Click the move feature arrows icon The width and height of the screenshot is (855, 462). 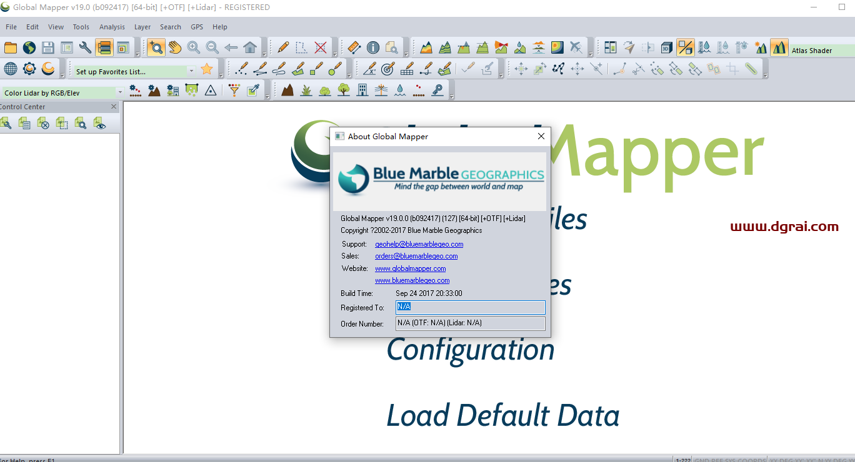click(521, 69)
